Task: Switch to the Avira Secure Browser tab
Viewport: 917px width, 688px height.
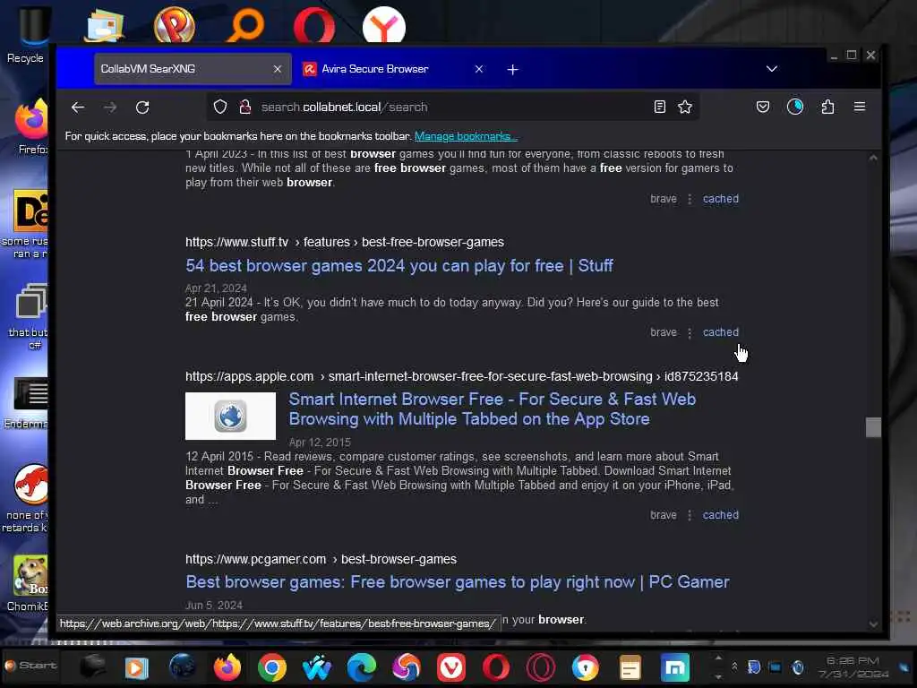Action: click(x=393, y=69)
